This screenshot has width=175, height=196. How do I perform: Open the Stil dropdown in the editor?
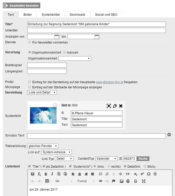pos(64,181)
